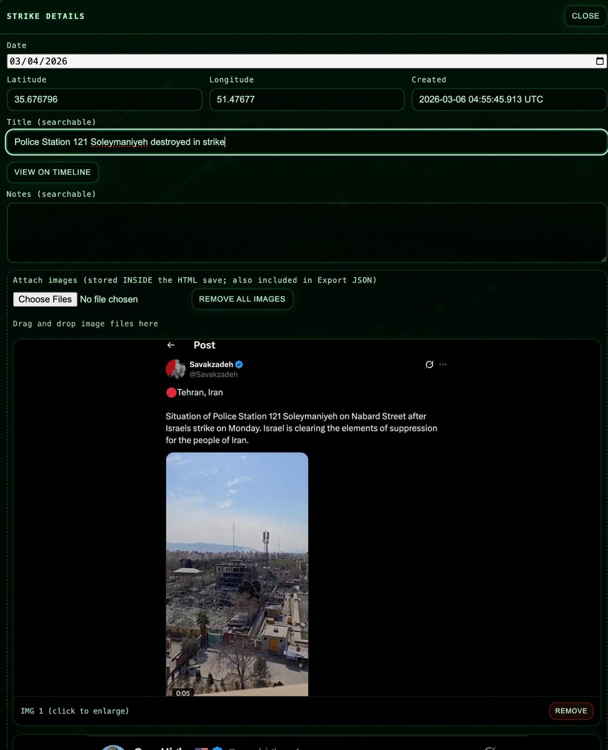Click the back arrow inside the attached post
Image resolution: width=608 pixels, height=750 pixels.
pyautogui.click(x=170, y=344)
